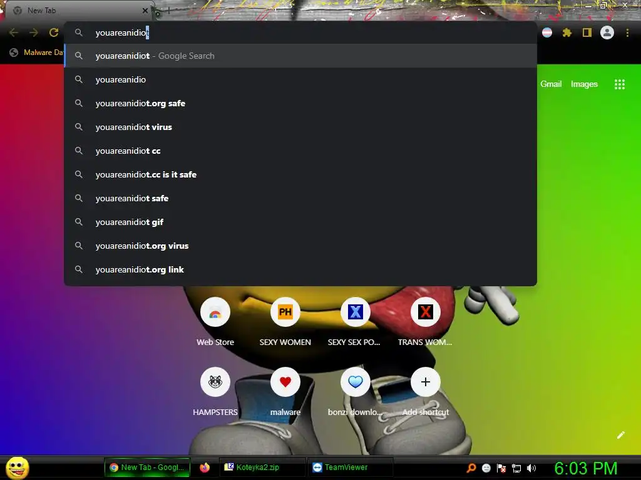Select 'youareanidiot cc' suggestion
The width and height of the screenshot is (641, 480).
point(300,151)
